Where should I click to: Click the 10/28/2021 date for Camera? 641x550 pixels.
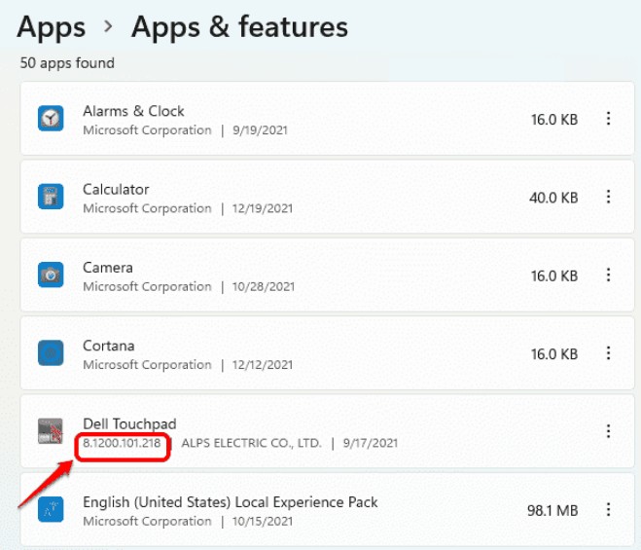point(264,286)
